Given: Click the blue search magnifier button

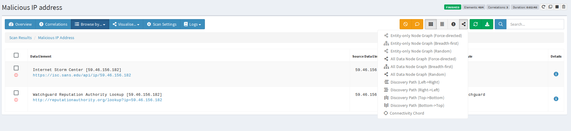Looking at the screenshot, I should (501, 24).
